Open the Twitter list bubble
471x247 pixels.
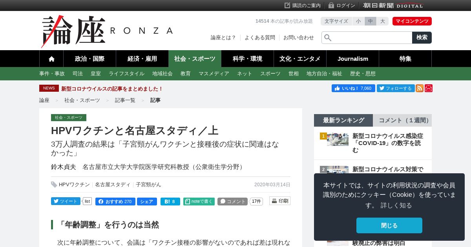[x=87, y=201]
